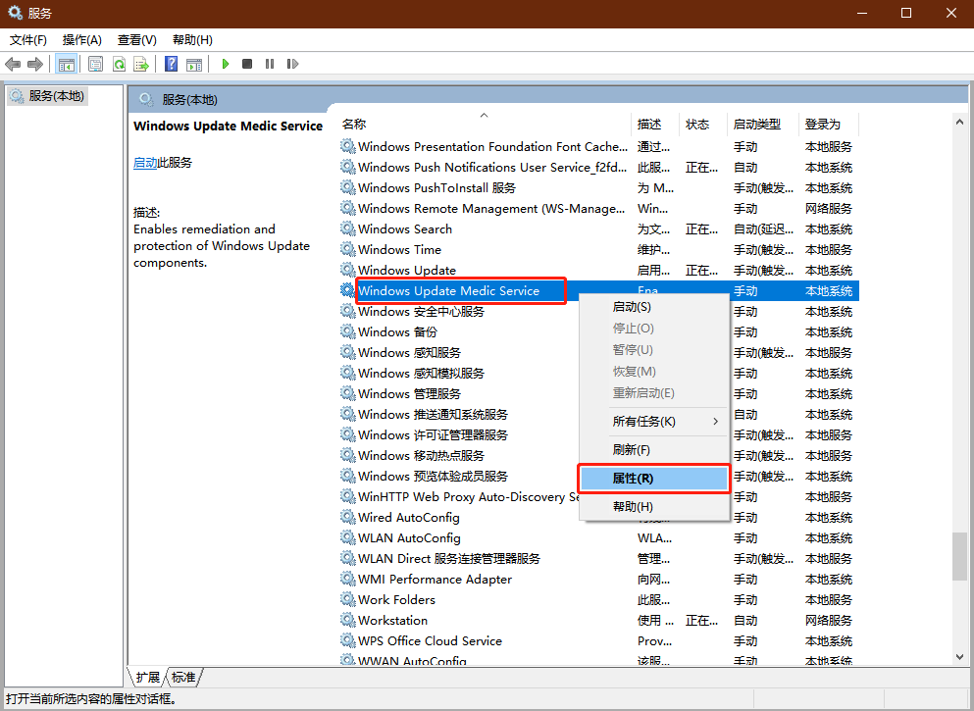Switch to the 标准 tab
This screenshot has height=711, width=974.
pyautogui.click(x=183, y=677)
